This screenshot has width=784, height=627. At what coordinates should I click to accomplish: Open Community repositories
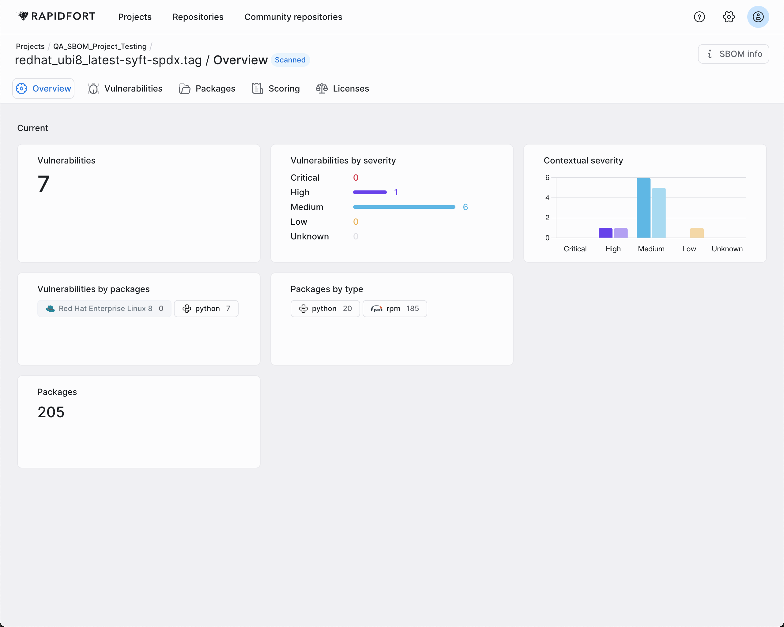tap(293, 17)
